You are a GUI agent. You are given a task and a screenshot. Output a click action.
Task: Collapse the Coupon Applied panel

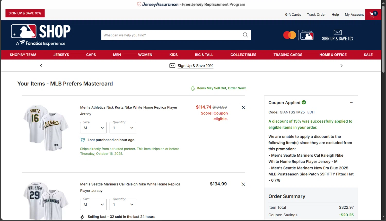(x=351, y=103)
